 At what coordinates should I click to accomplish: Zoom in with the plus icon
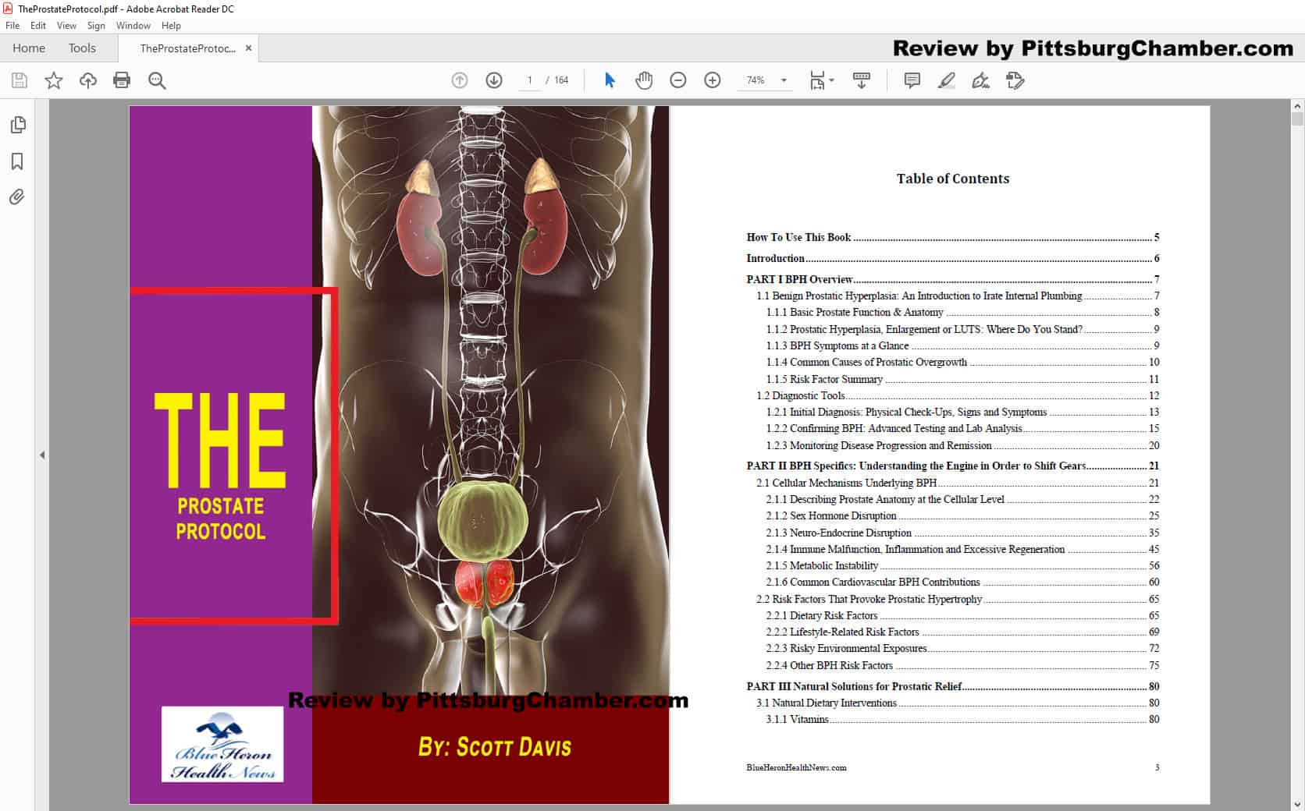[x=713, y=80]
